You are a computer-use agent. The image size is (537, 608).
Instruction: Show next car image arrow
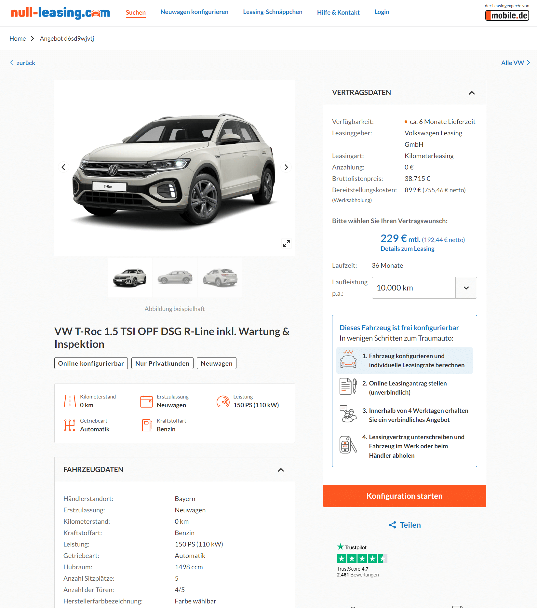286,167
